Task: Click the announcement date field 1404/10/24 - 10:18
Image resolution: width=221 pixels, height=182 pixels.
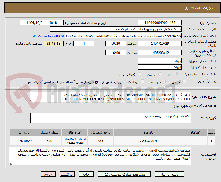Action: click(42, 23)
